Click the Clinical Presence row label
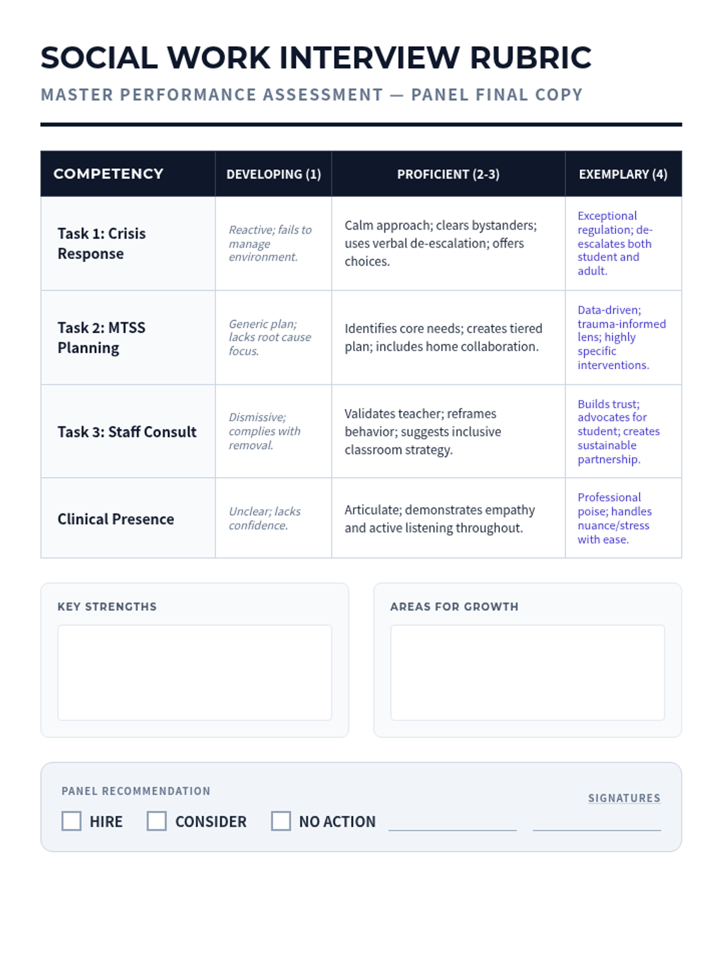 (x=116, y=519)
